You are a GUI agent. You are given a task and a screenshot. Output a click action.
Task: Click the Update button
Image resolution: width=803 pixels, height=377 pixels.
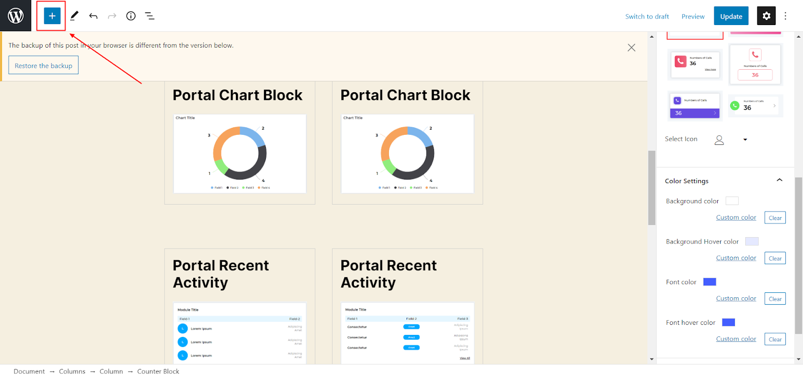pos(731,16)
